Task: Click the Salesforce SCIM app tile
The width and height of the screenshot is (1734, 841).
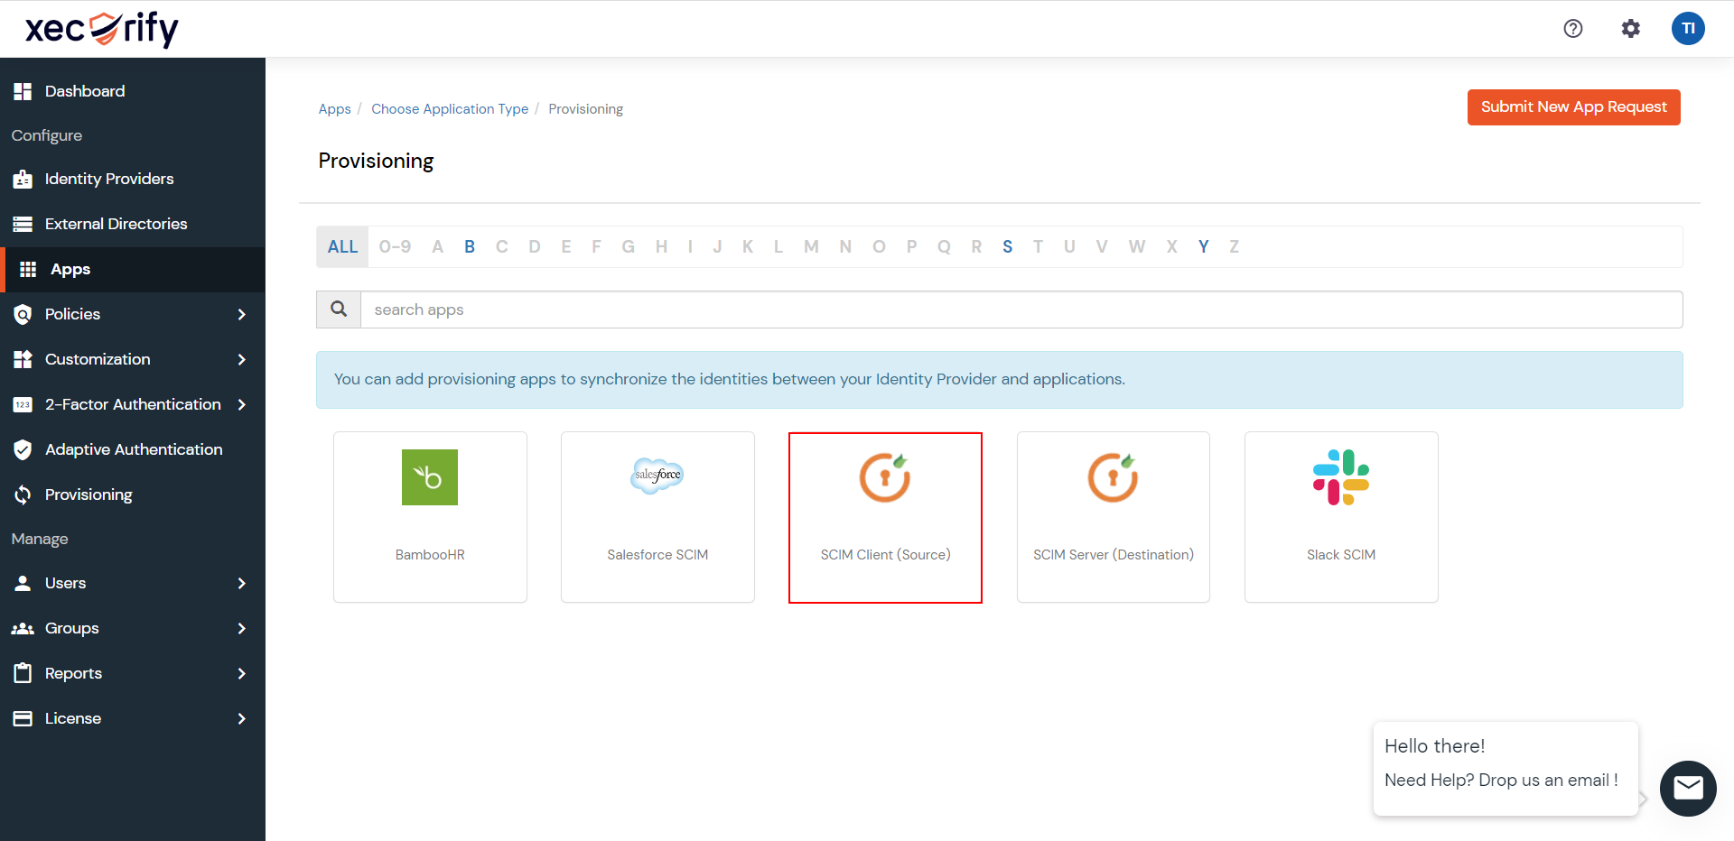Action: tap(657, 517)
